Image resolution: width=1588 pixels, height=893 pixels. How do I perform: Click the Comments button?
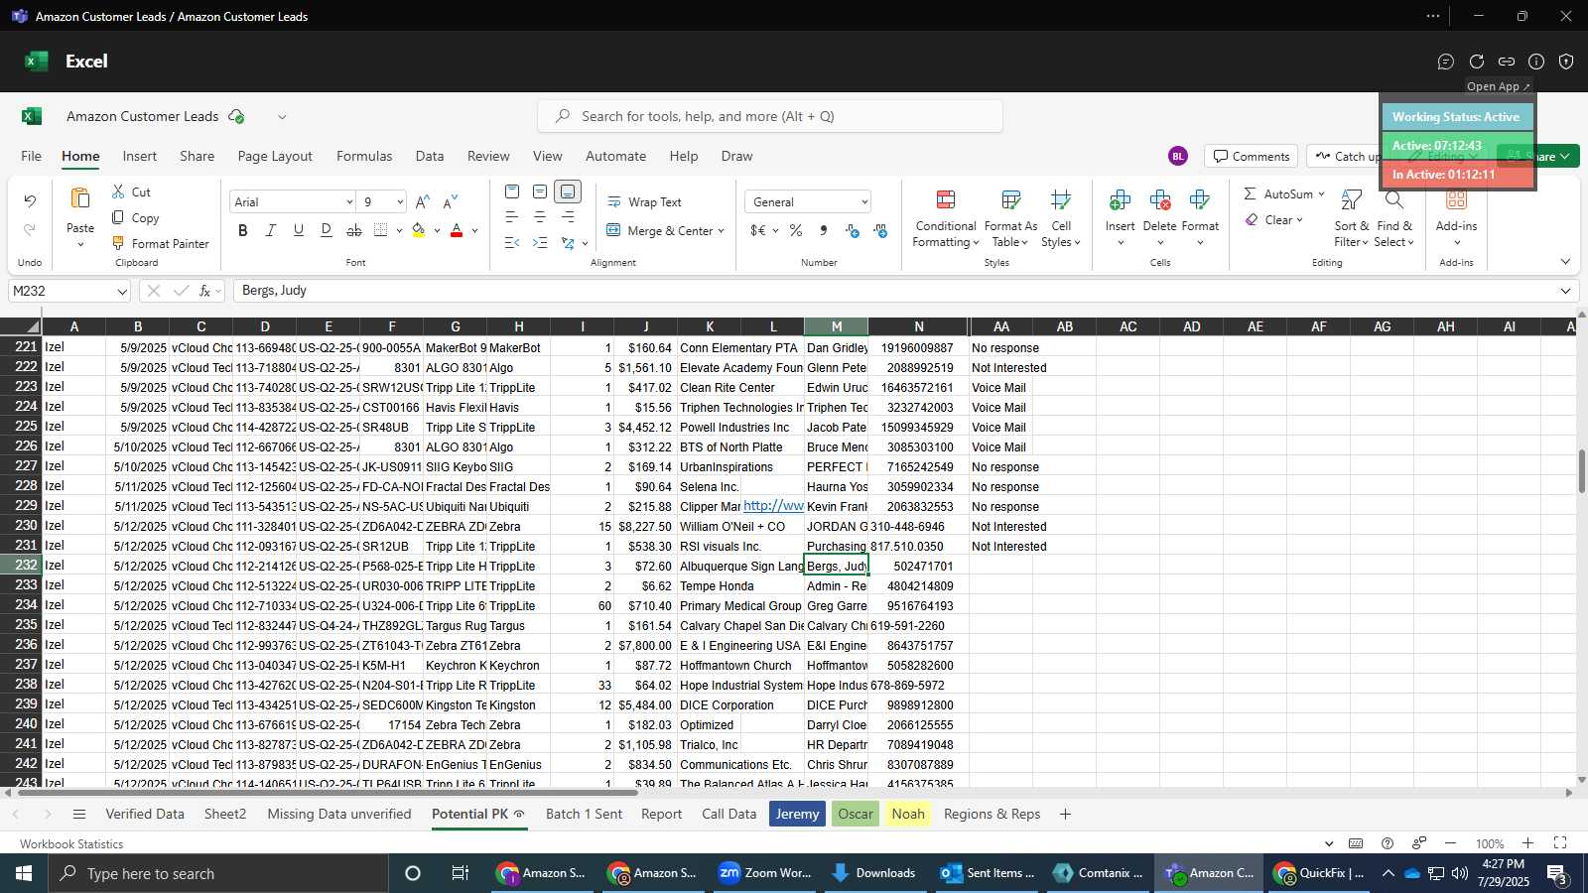click(x=1251, y=156)
